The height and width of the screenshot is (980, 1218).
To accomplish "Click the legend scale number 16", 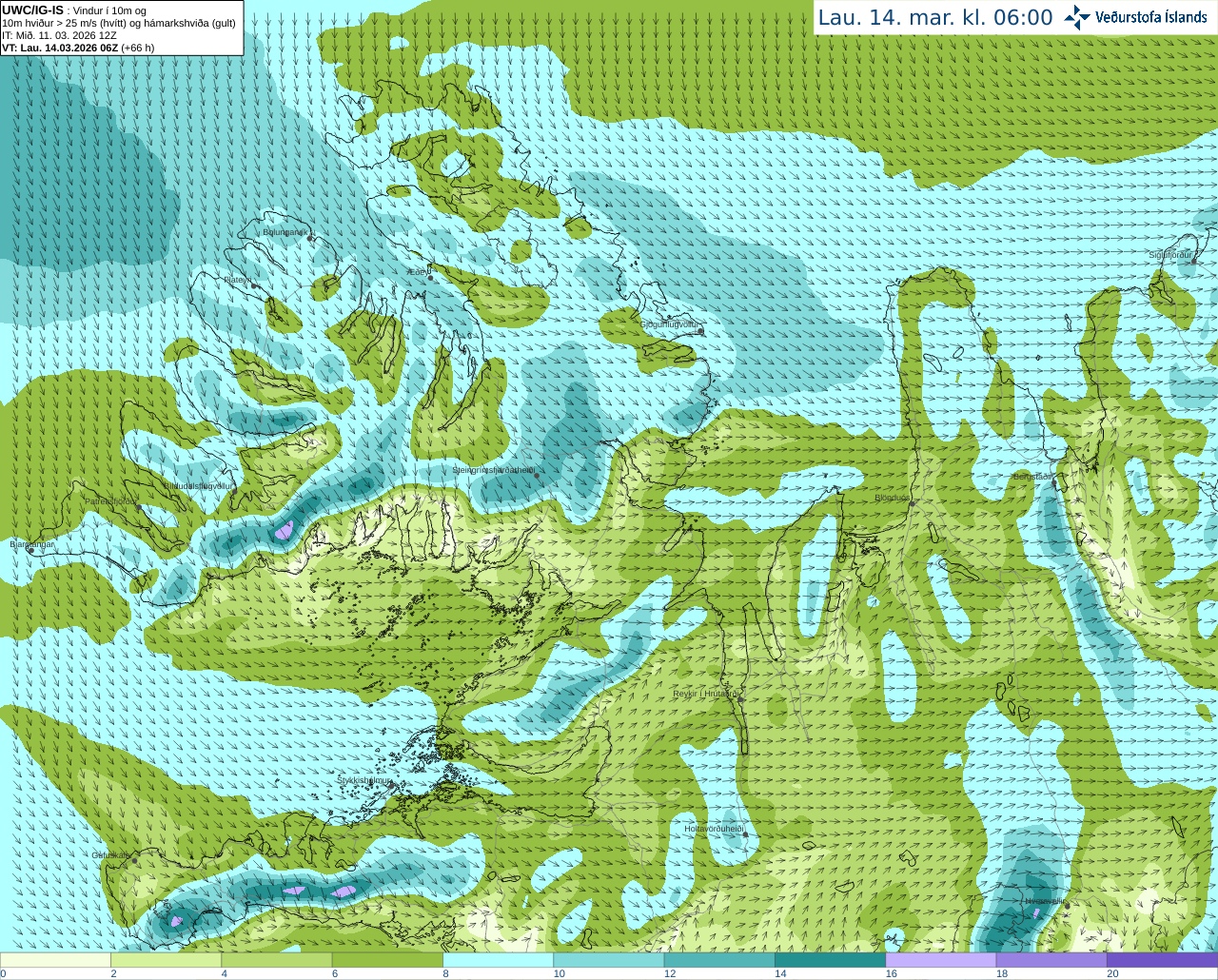I will coord(891,973).
